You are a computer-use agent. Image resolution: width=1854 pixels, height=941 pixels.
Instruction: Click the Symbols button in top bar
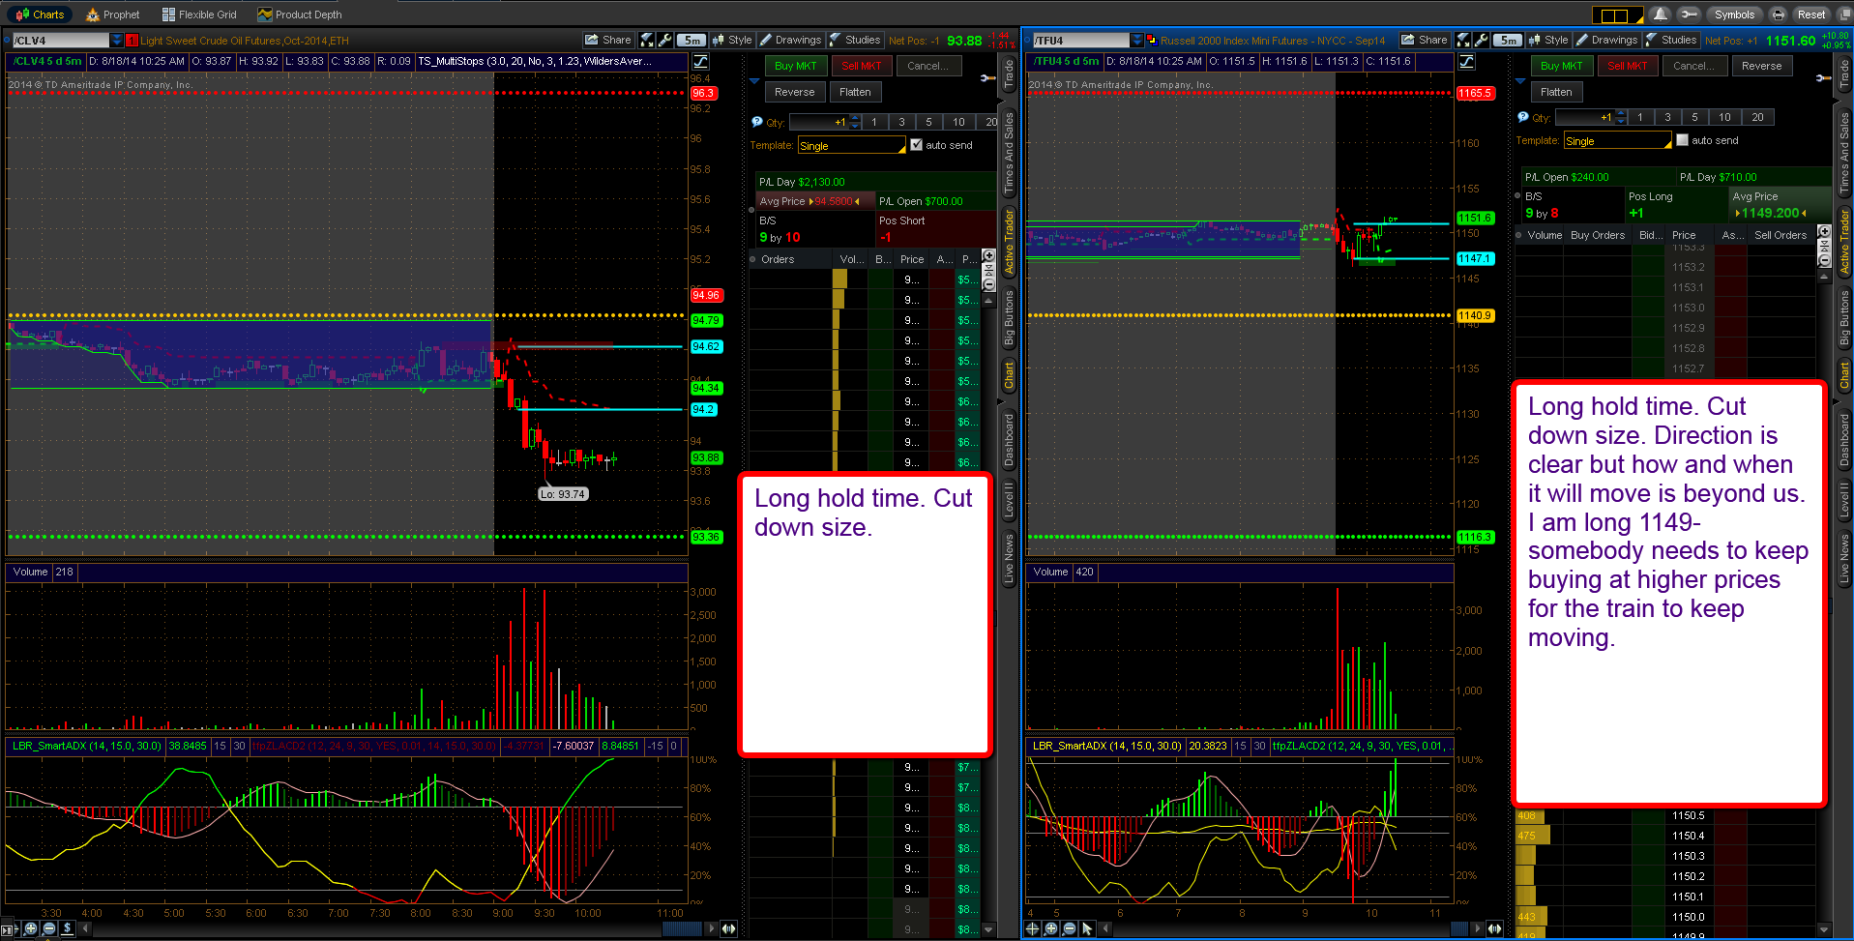(x=1734, y=15)
